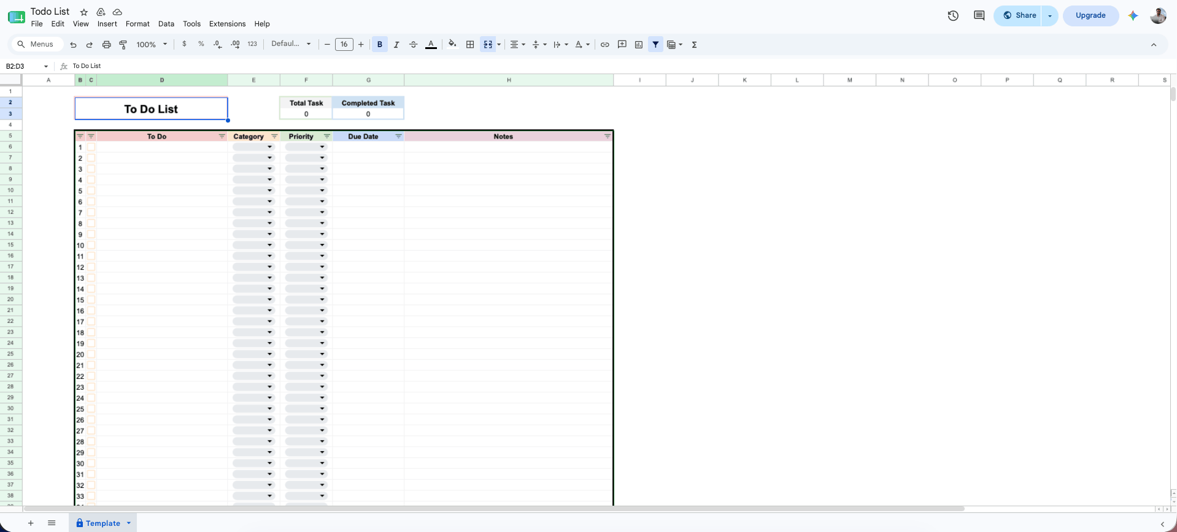Image resolution: width=1177 pixels, height=532 pixels.
Task: Toggle the filter button in toolbar
Action: [655, 45]
